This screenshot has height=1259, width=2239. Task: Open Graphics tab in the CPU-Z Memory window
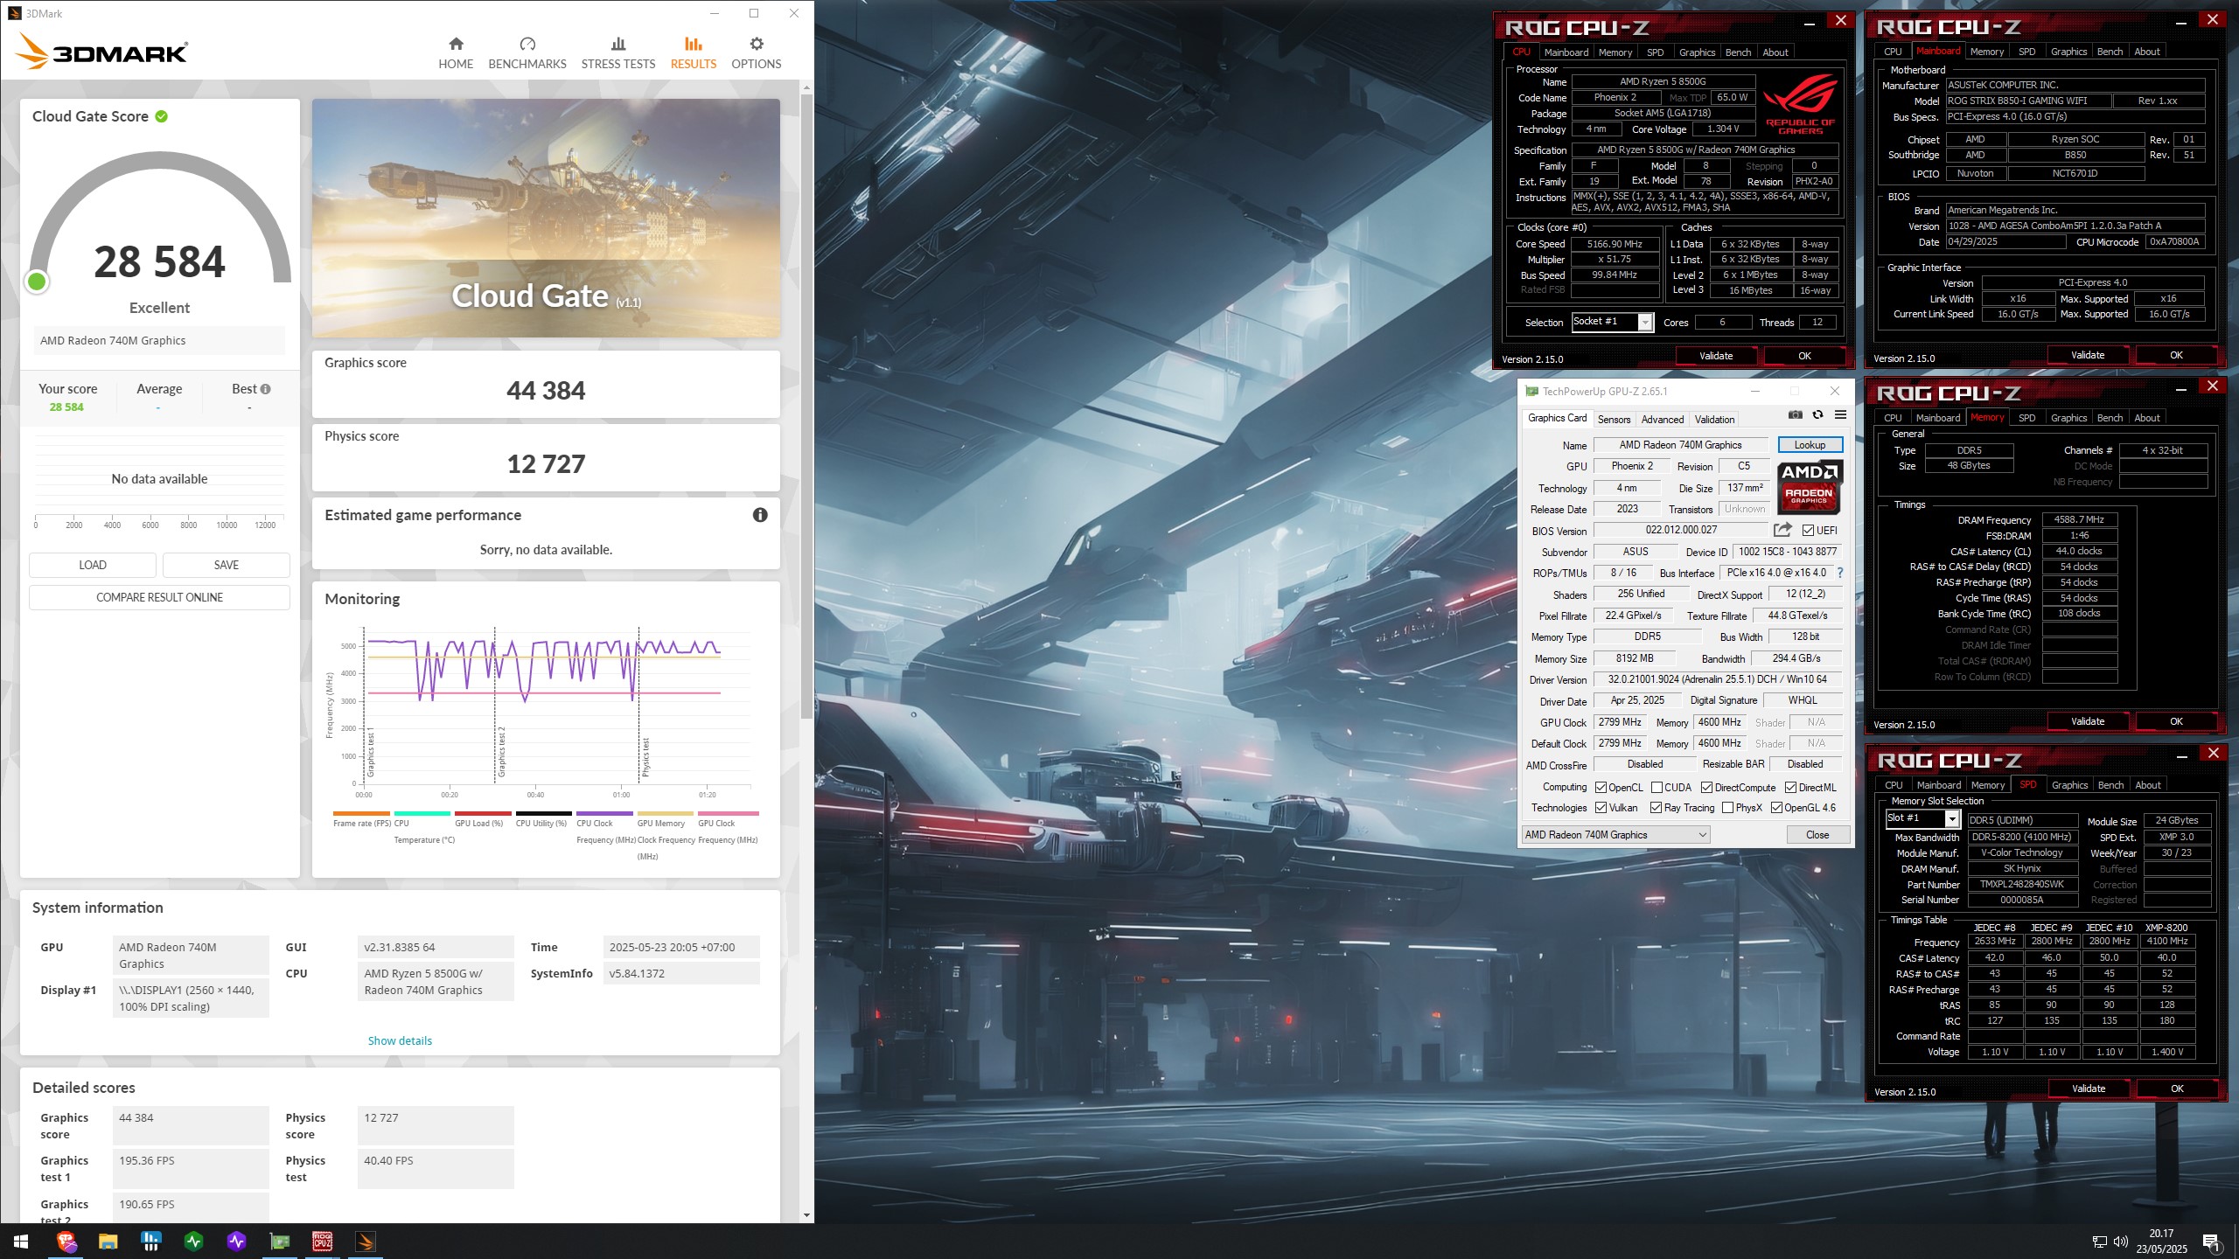[x=2068, y=418]
